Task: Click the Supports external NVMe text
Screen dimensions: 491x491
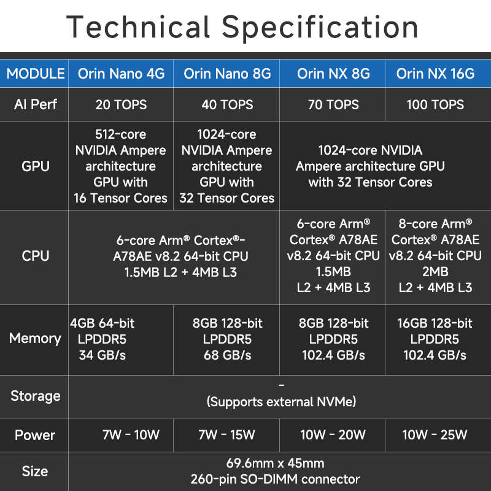Action: click(281, 401)
